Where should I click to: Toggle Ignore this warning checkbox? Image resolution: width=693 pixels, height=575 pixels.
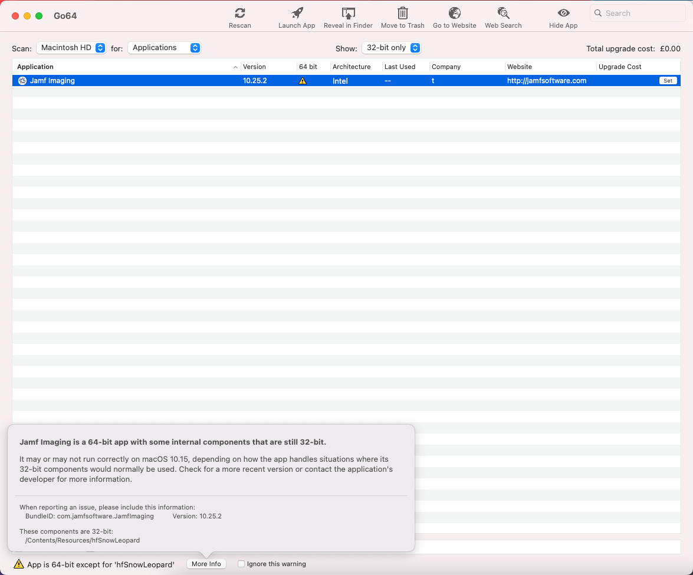point(241,564)
